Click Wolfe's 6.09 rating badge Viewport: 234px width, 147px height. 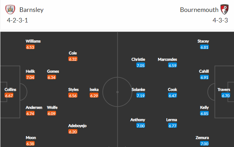click(x=51, y=113)
